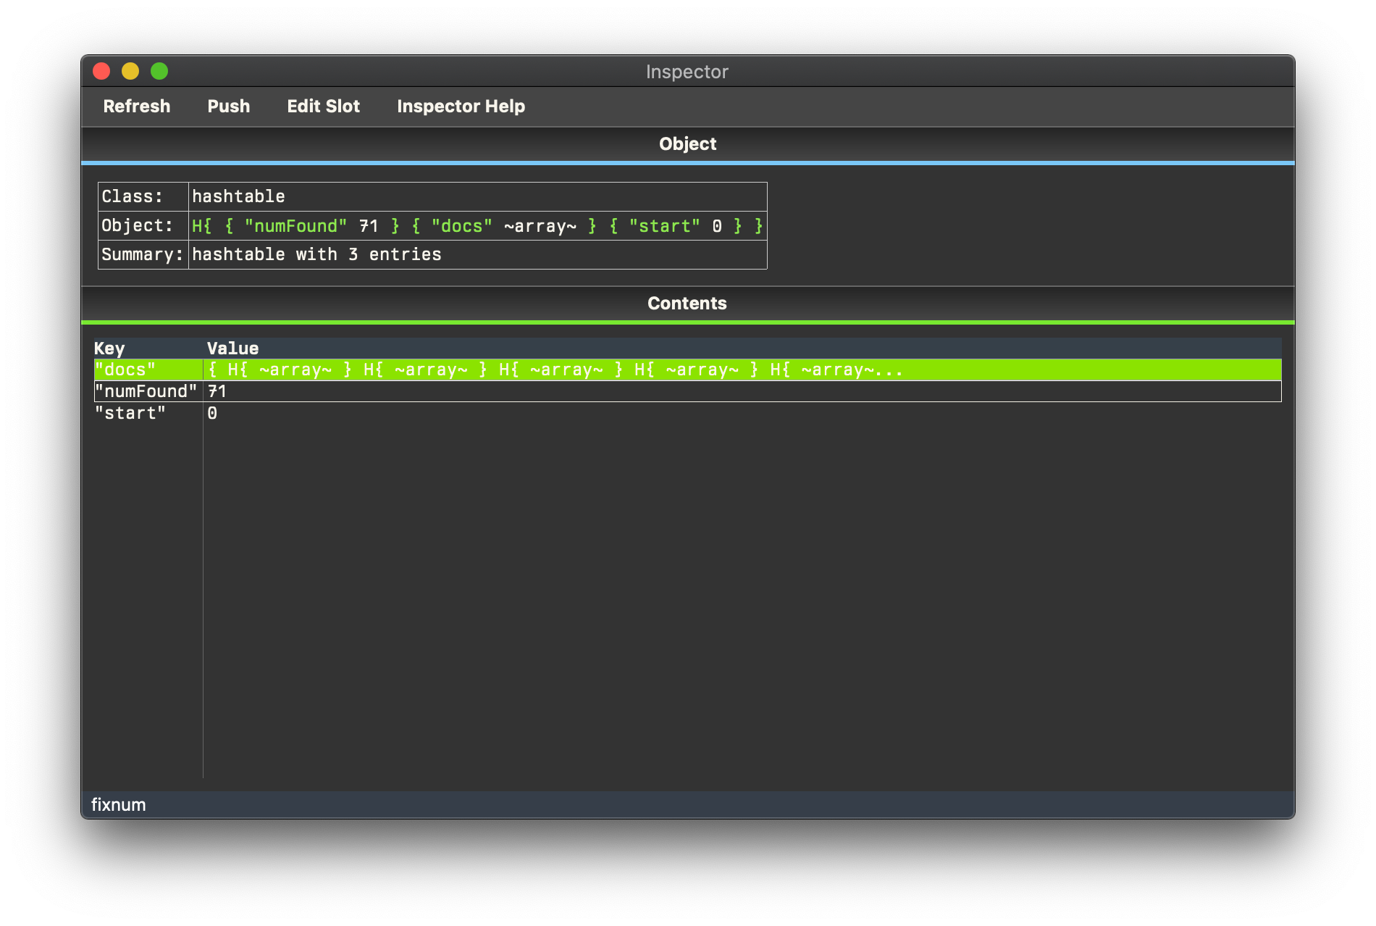Click the Object hashtable literal value
This screenshot has height=926, width=1376.
pos(477,226)
